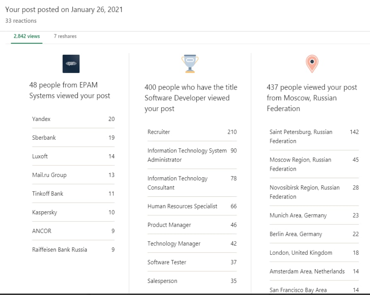
Task: Select the London, United Kingdom row
Action: (314, 252)
